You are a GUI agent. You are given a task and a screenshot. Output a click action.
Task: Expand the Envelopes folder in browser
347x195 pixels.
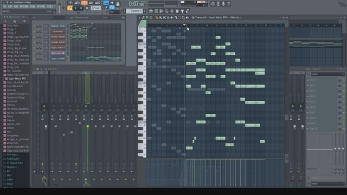coord(12,155)
